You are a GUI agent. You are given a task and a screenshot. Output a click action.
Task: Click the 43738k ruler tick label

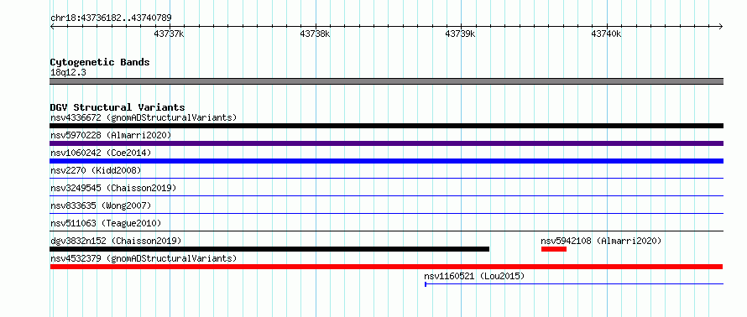coord(315,34)
